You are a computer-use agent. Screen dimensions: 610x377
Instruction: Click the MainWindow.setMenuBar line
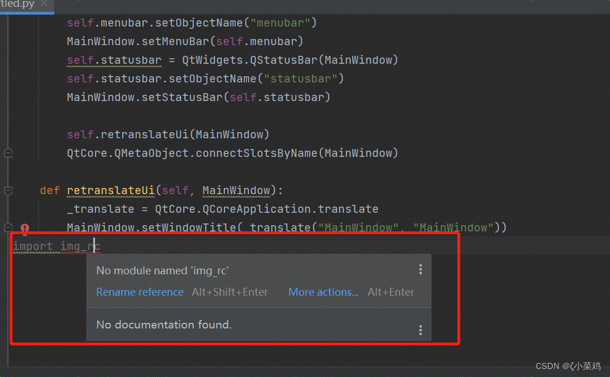tap(185, 41)
